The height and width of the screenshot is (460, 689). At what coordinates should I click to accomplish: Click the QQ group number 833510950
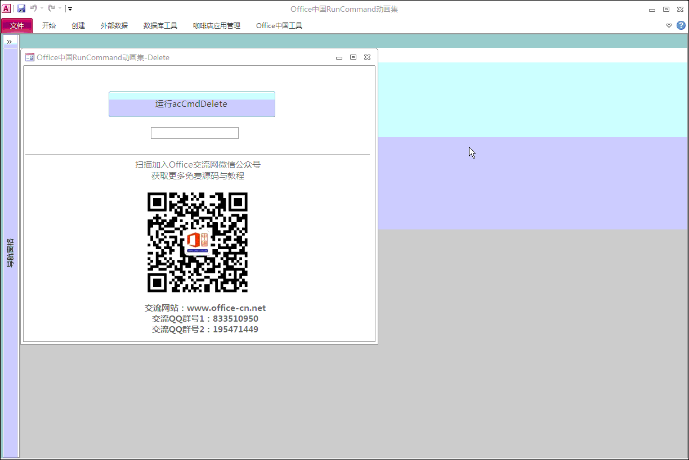pos(235,319)
